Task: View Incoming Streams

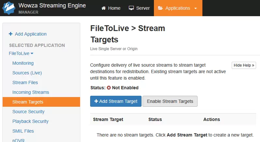Action: point(31,92)
